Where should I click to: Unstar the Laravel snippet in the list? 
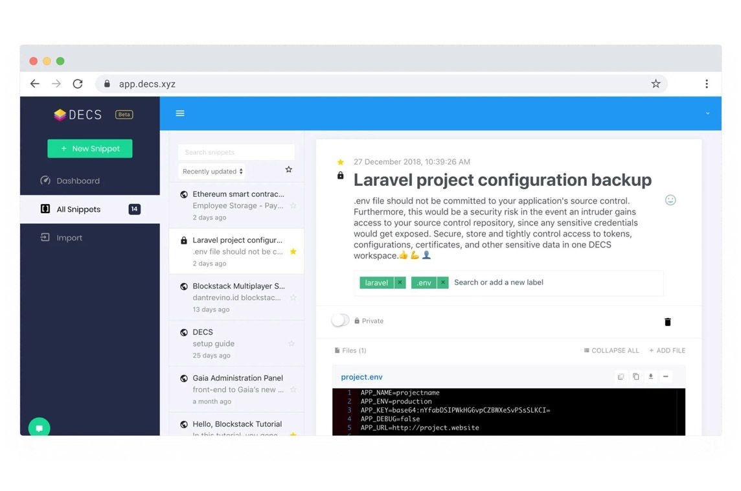[x=293, y=251]
